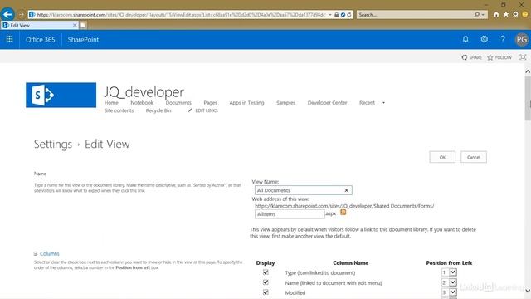This screenshot has height=299, width=531.
Task: Open the Office 365 app launcher grid
Action: tap(9, 39)
